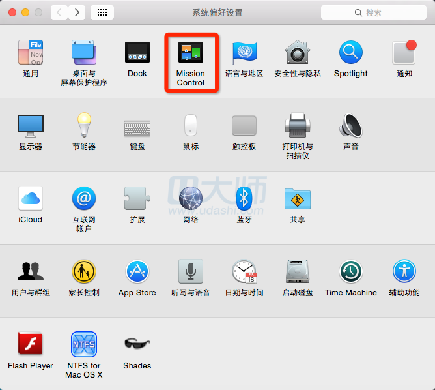Click the 搜索 search field

373,12
